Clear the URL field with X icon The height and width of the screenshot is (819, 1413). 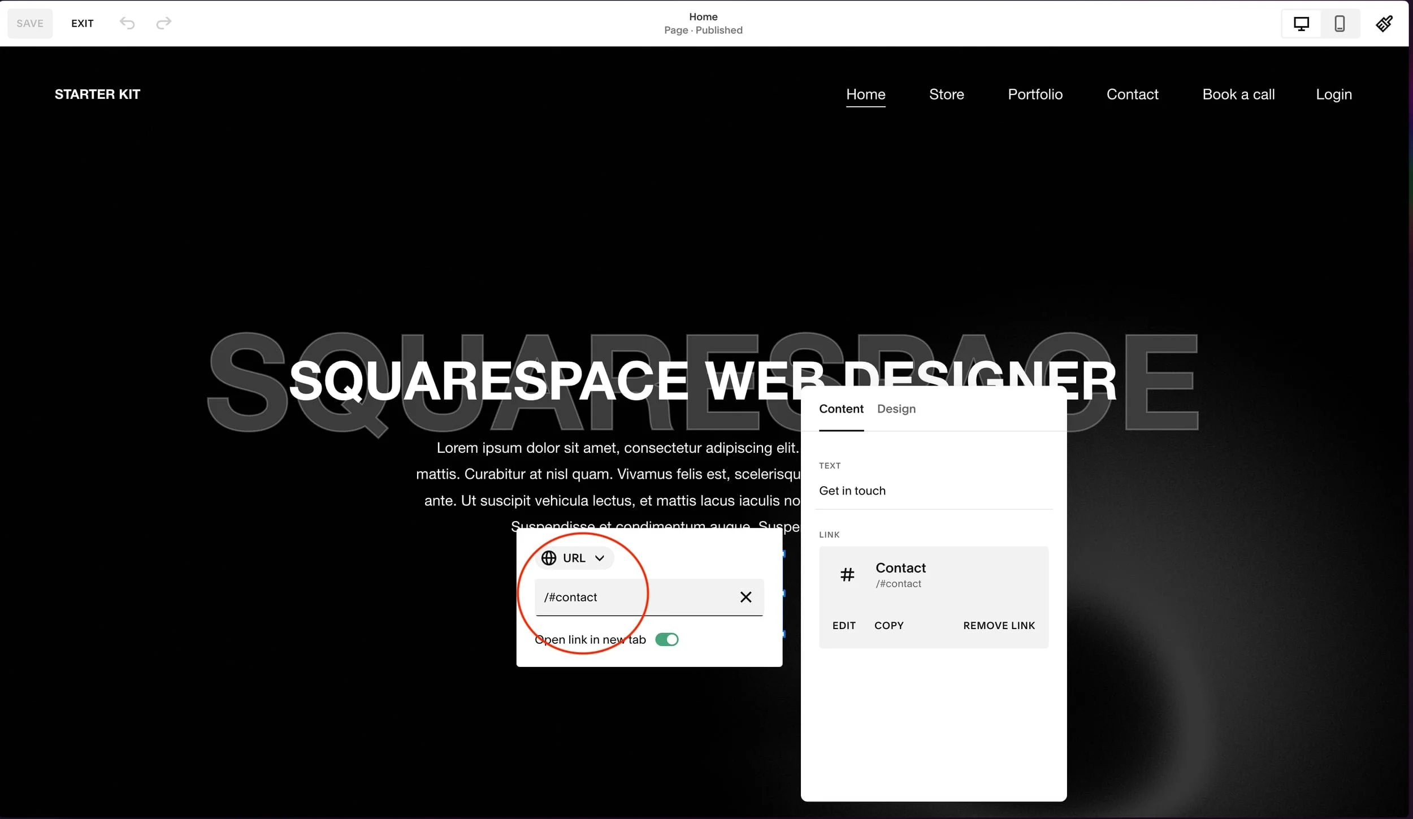click(745, 597)
